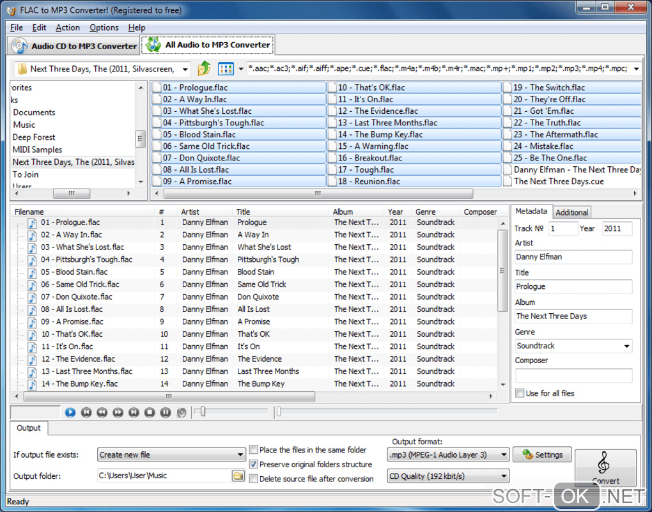Click the Pause playback icon
652x512 pixels.
pyautogui.click(x=166, y=412)
